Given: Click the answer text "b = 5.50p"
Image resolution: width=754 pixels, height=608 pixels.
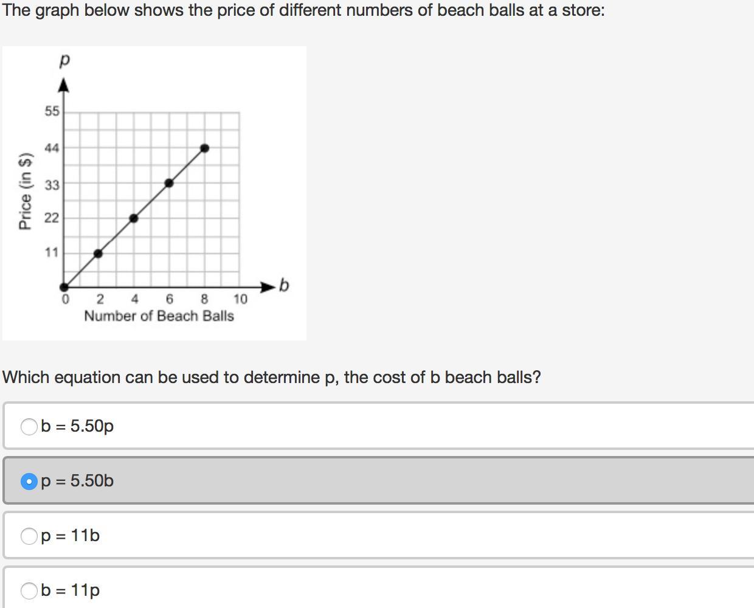Looking at the screenshot, I should click(x=77, y=426).
